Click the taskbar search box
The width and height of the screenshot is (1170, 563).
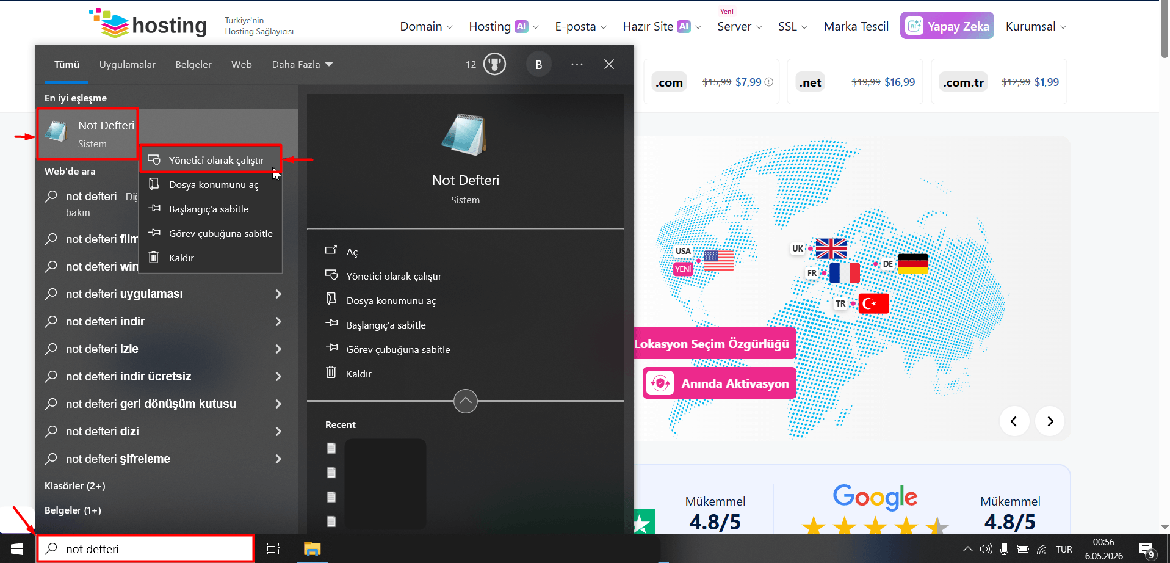pos(146,548)
